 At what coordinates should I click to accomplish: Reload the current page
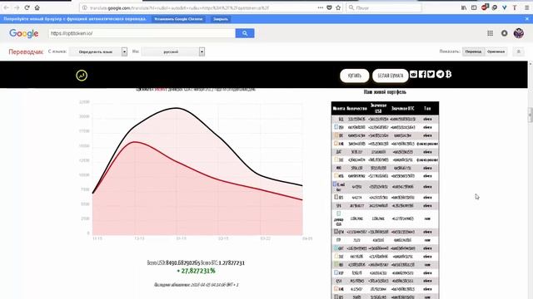click(27, 7)
